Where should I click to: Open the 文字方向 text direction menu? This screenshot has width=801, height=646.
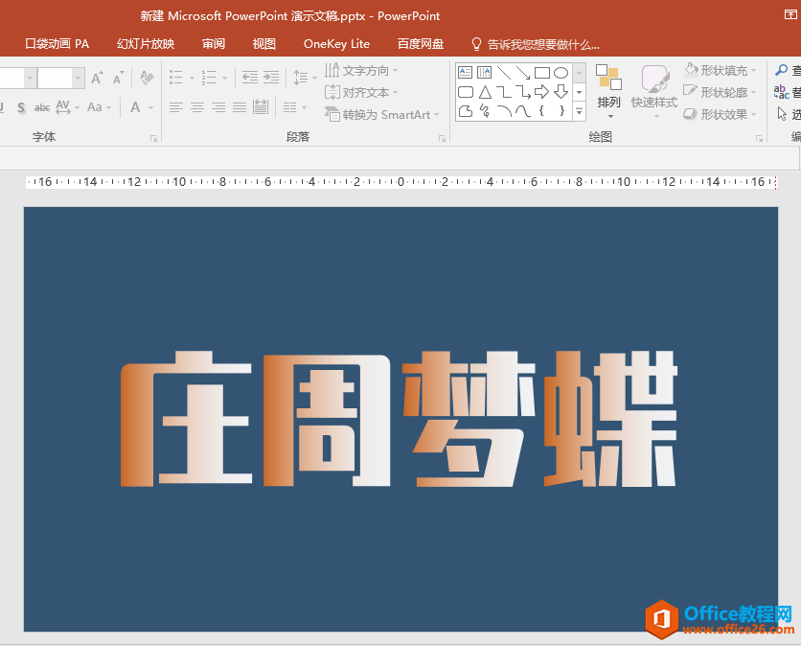click(x=361, y=70)
